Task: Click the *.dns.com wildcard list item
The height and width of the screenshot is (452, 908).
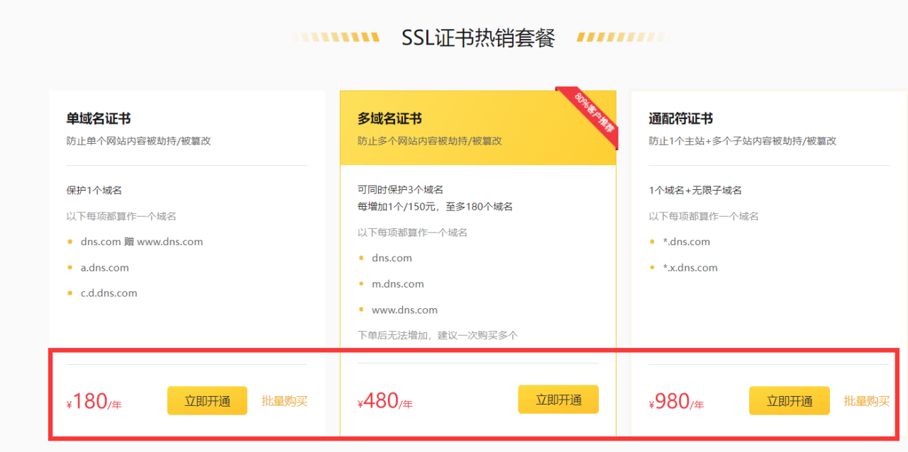Action: [x=687, y=242]
